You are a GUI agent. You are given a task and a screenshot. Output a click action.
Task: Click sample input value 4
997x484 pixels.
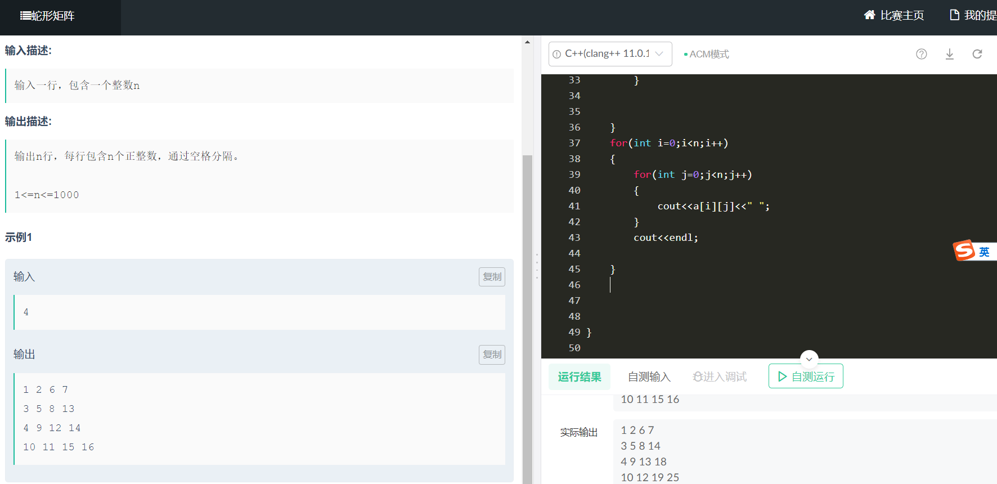tap(26, 312)
